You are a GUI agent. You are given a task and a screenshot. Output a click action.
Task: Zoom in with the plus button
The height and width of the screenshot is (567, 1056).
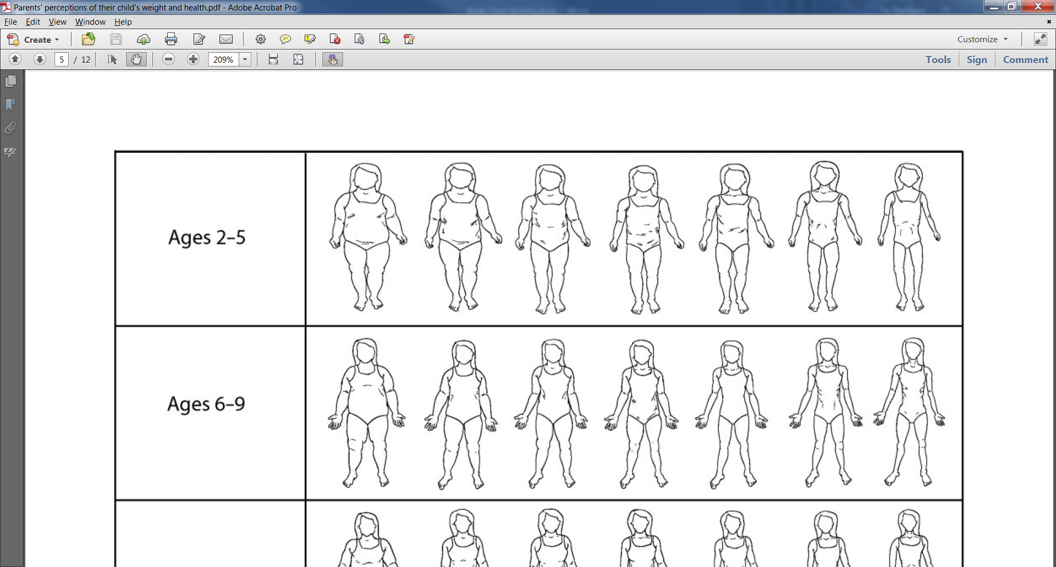click(x=193, y=59)
